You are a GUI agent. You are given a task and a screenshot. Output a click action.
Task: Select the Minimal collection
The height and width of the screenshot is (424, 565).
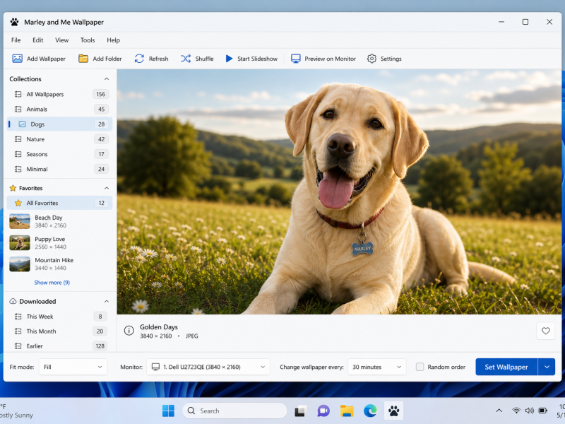(59, 169)
